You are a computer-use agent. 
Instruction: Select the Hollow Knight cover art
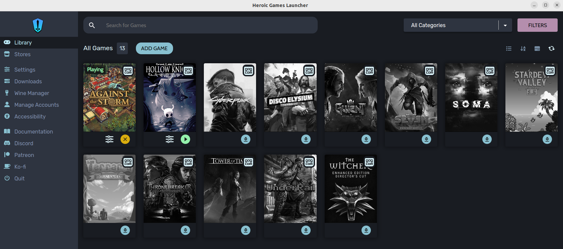170,97
